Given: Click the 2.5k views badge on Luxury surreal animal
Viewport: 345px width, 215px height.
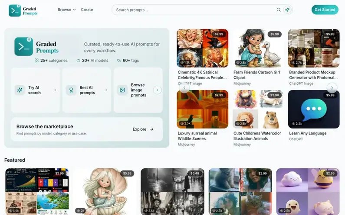Looking at the screenshot, I should [x=185, y=124].
